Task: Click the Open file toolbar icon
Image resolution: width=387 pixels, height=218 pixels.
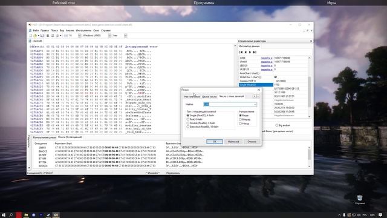Action: pos(35,36)
